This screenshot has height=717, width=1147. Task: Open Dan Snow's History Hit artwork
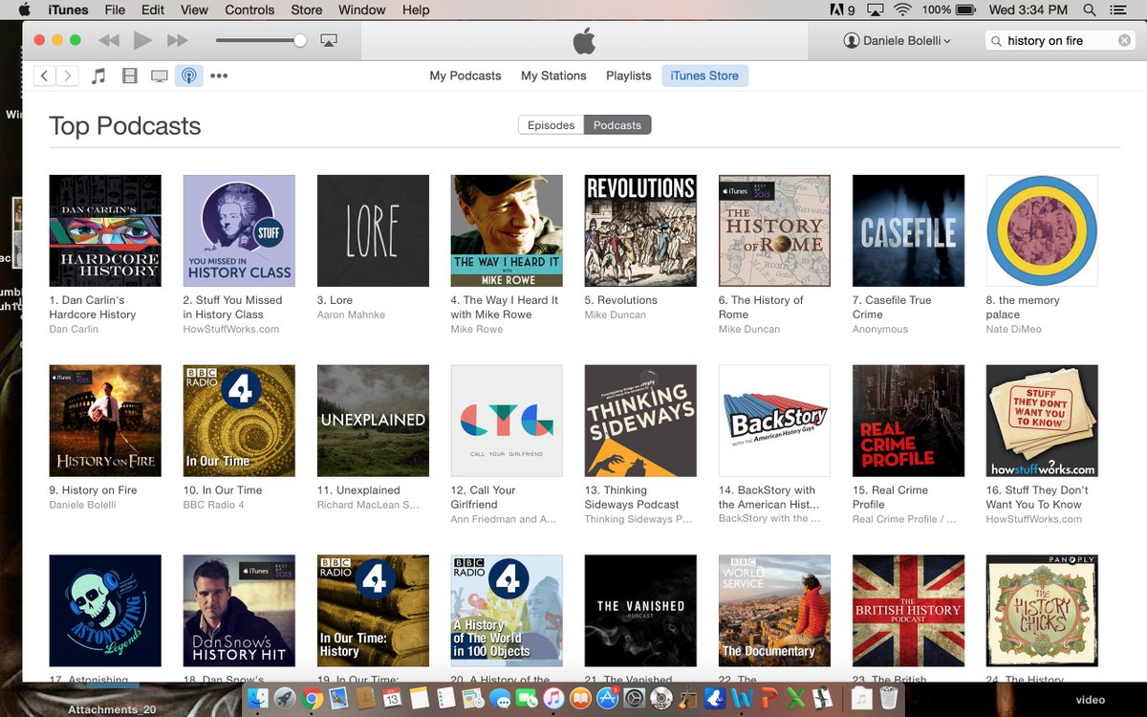pyautogui.click(x=239, y=611)
